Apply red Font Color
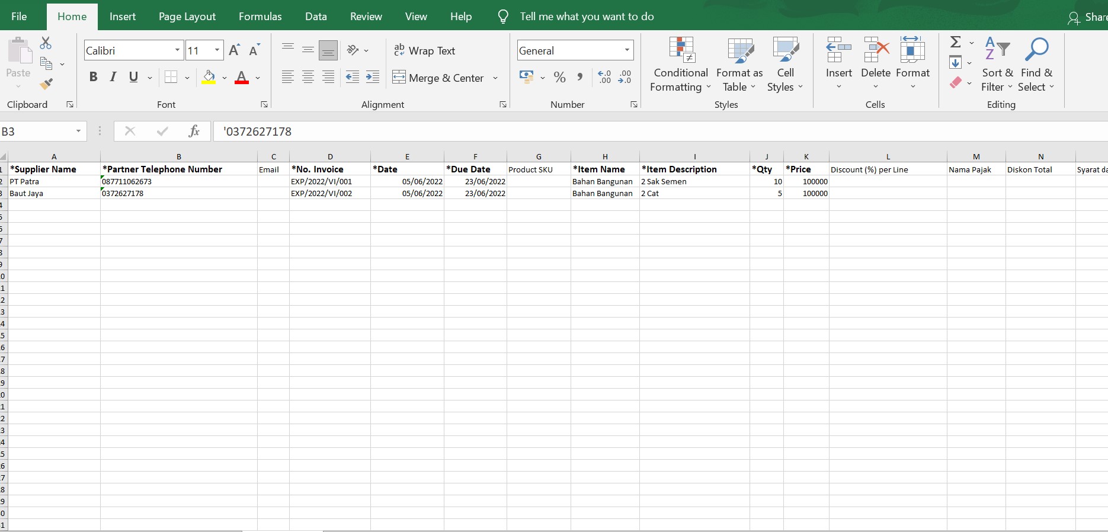Screen dimensions: 1108x532 [241, 77]
